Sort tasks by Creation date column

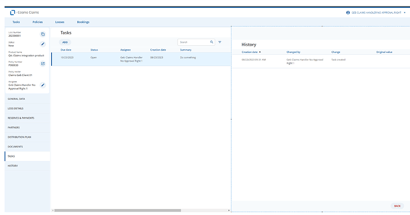tap(158, 50)
